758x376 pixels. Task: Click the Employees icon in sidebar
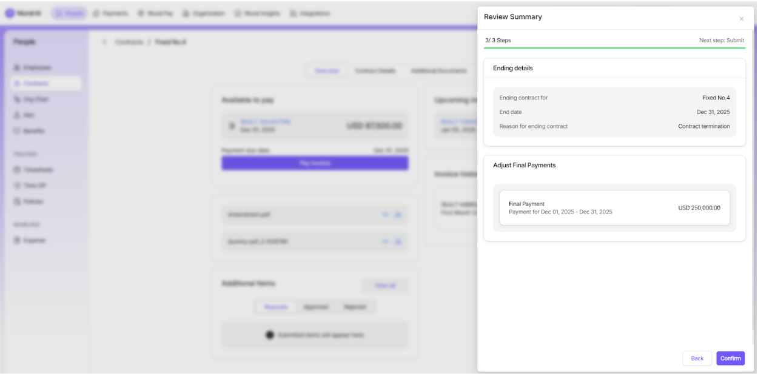[x=17, y=68]
